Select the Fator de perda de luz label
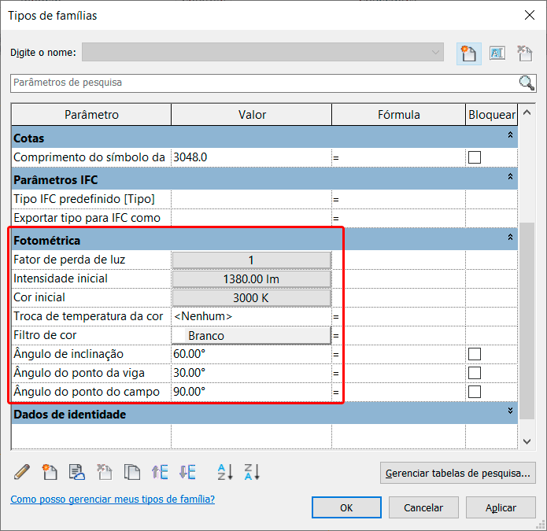The image size is (547, 531). click(x=69, y=260)
